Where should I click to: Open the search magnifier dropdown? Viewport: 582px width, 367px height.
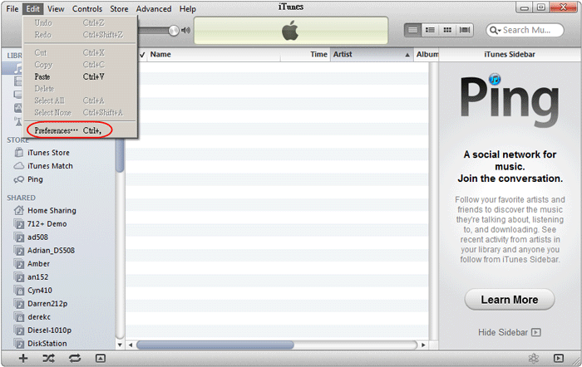[496, 30]
